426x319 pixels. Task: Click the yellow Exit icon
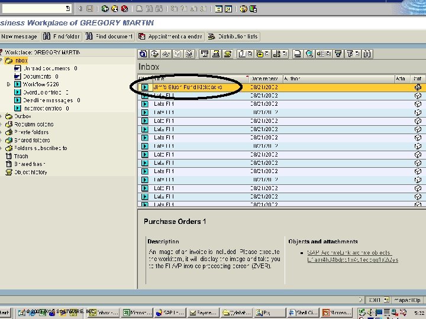click(115, 9)
